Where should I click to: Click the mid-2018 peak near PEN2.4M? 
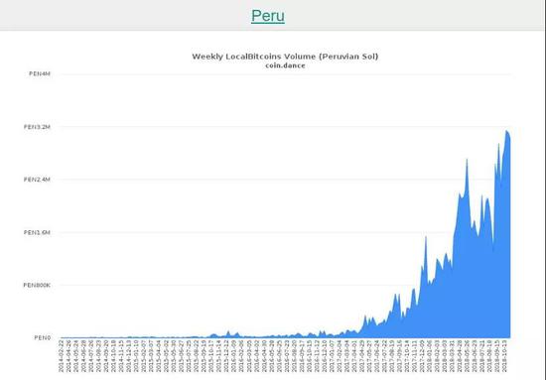click(x=467, y=160)
